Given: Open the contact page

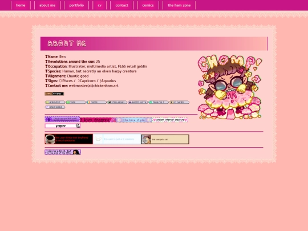Looking at the screenshot, I should [122, 5].
